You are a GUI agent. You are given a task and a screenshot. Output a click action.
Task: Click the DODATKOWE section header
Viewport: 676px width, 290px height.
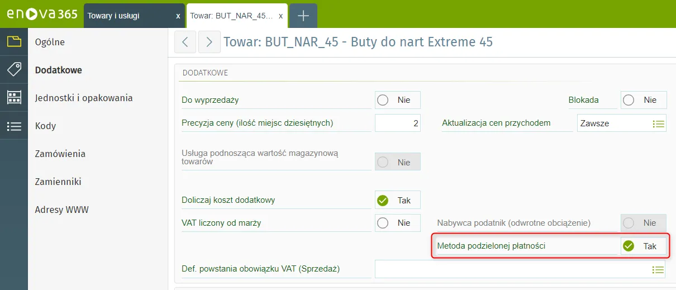tap(206, 73)
